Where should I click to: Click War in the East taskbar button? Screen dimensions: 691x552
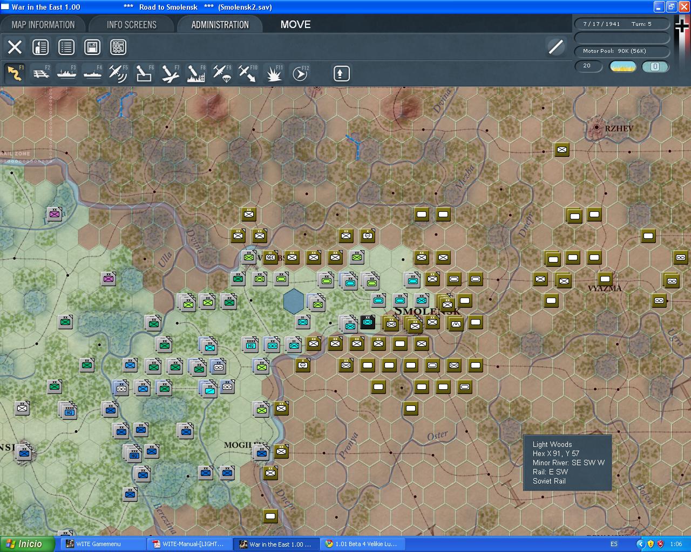[277, 544]
